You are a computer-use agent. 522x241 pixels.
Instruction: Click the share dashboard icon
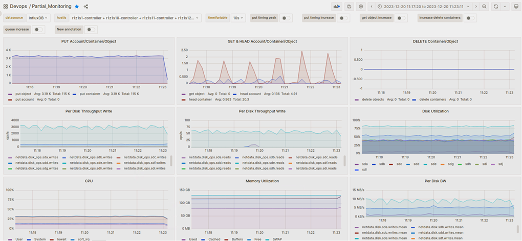coord(86,6)
